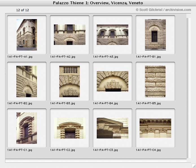Select thumbnail 1A1-PA-PT-B2.jpg
The height and width of the screenshot is (168, 196).
(x=27, y=81)
